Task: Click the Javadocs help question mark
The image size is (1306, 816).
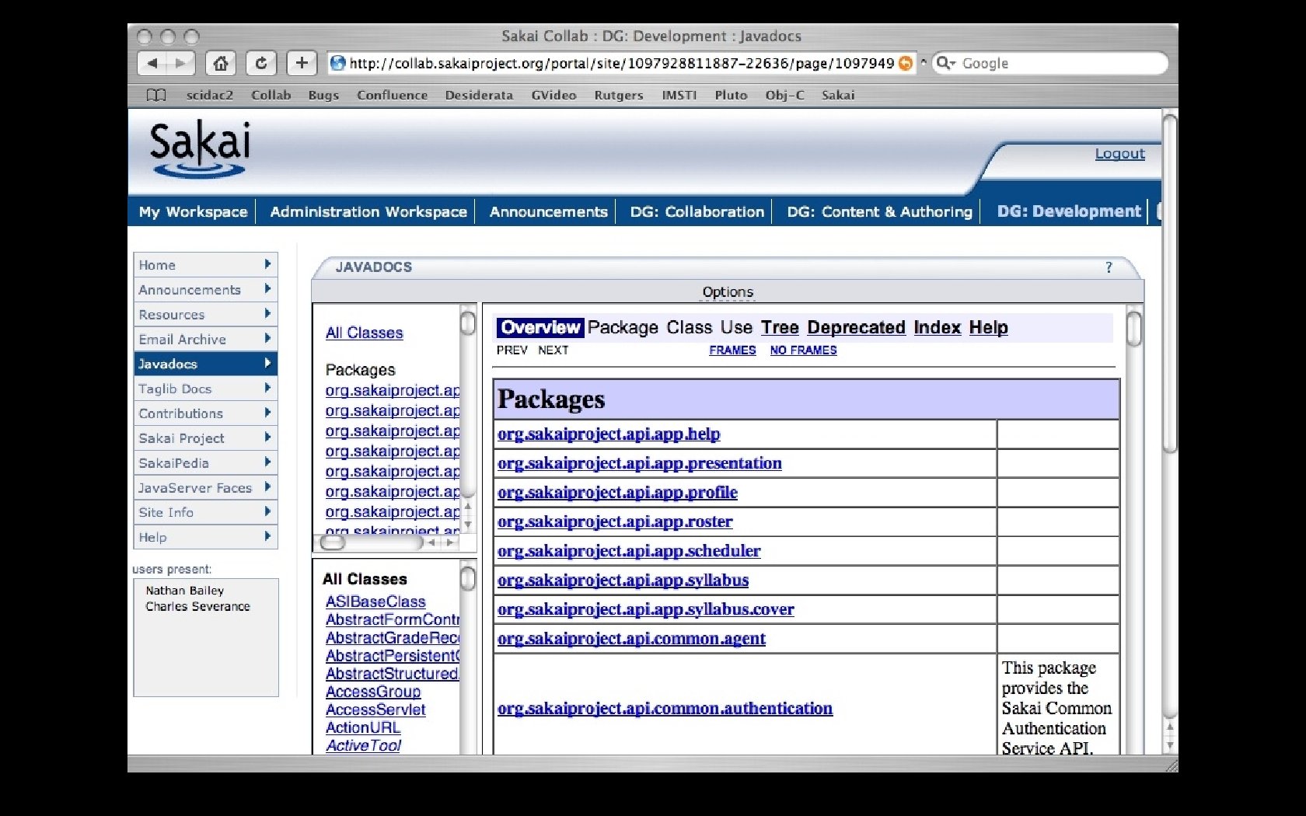Action: click(x=1109, y=267)
